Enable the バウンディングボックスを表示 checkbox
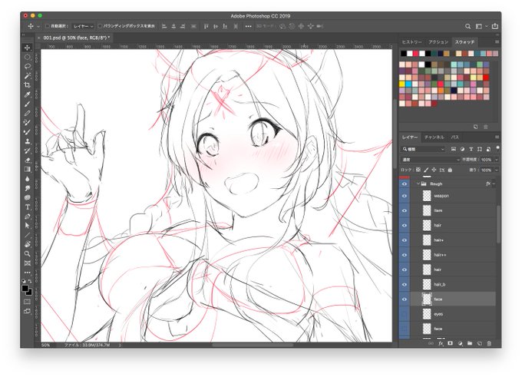The height and width of the screenshot is (377, 522). pos(100,26)
